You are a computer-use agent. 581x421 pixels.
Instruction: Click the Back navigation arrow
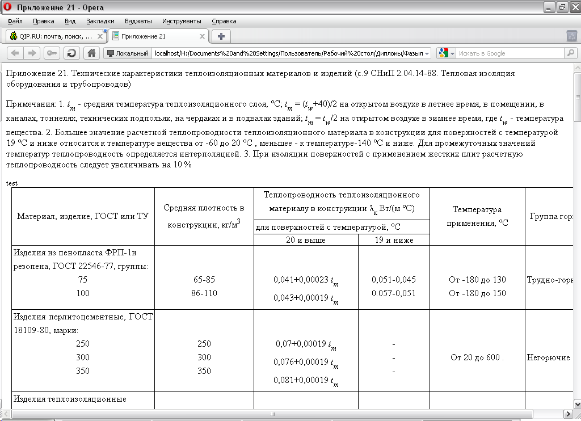point(15,53)
